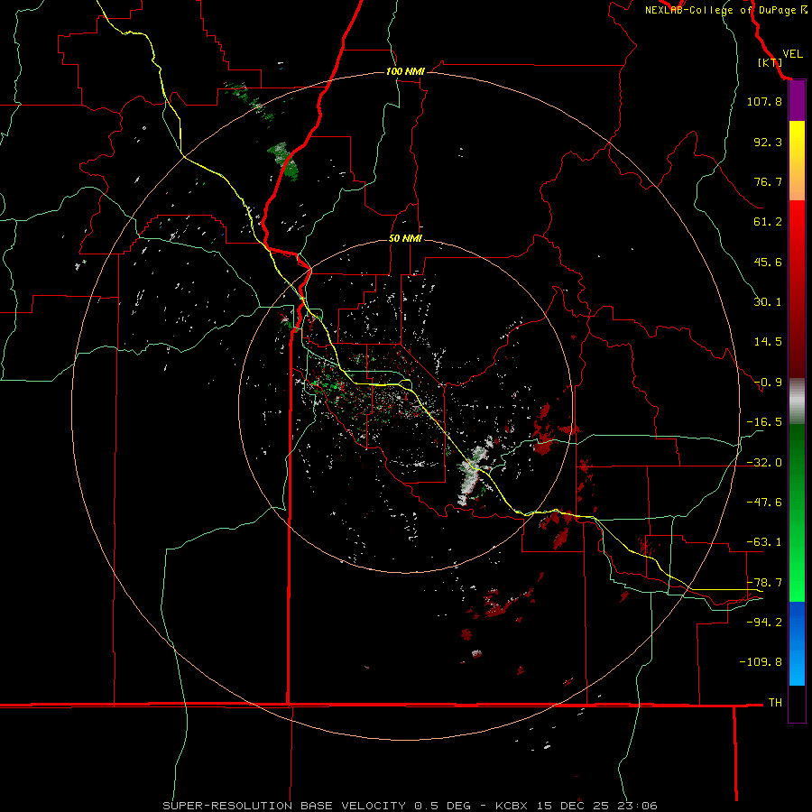Click the -16.5 velocity scale value
The height and width of the screenshot is (812, 812).
point(764,422)
